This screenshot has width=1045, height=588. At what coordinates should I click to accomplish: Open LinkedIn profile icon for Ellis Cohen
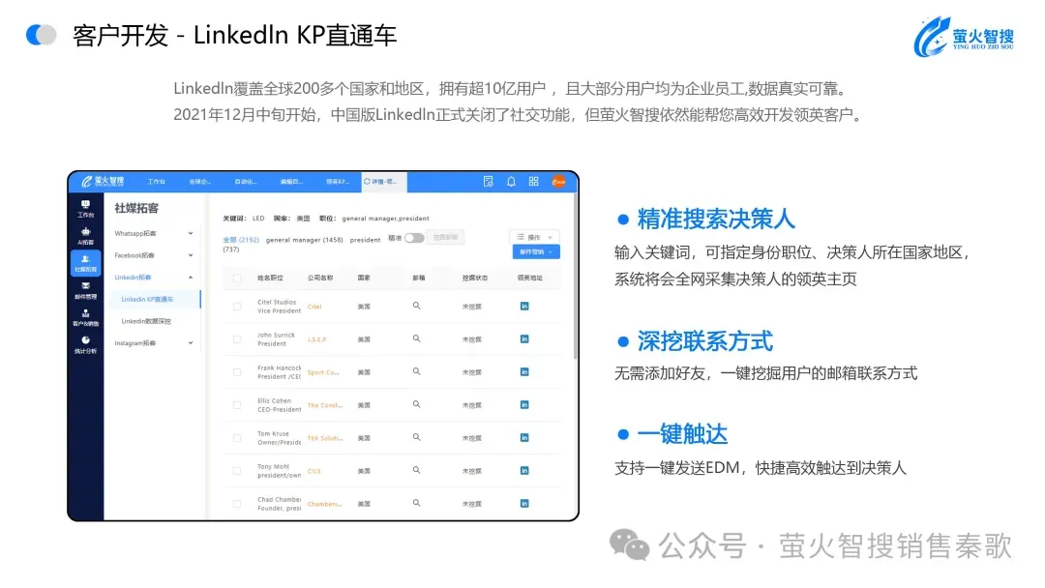524,405
